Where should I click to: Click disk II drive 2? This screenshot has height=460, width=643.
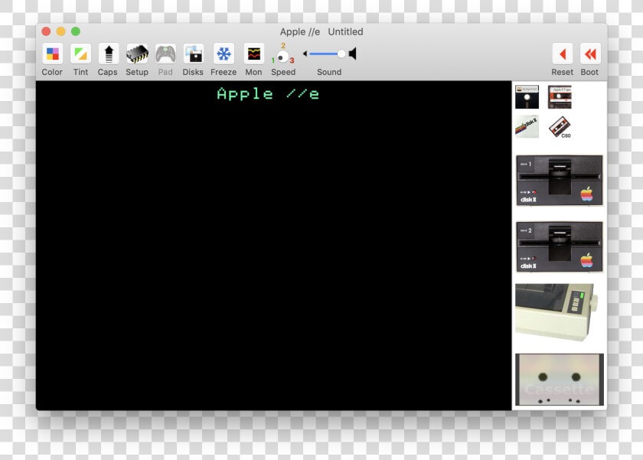point(560,246)
